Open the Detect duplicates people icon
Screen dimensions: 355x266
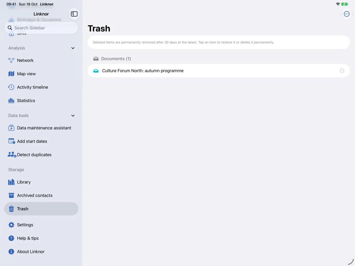pyautogui.click(x=12, y=155)
